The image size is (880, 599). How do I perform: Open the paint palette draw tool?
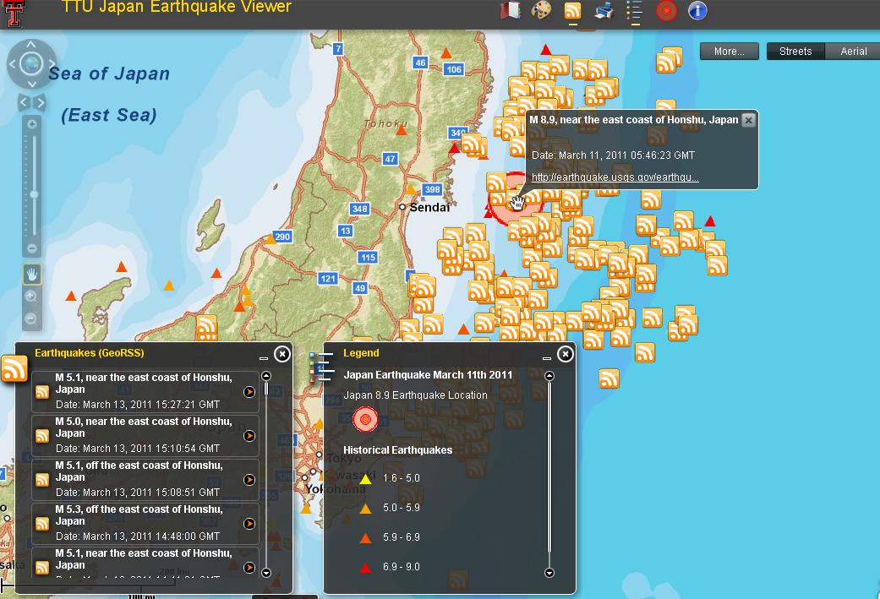(x=541, y=11)
